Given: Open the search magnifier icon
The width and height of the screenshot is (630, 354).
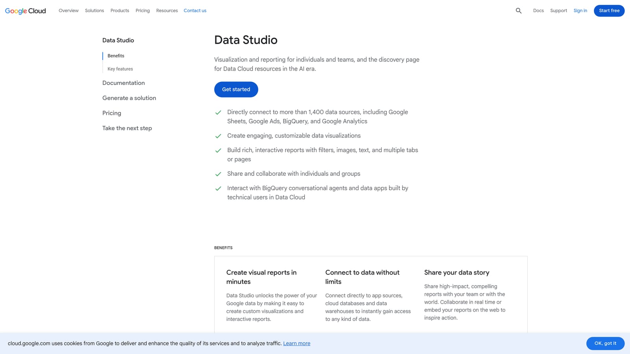Looking at the screenshot, I should (x=519, y=11).
